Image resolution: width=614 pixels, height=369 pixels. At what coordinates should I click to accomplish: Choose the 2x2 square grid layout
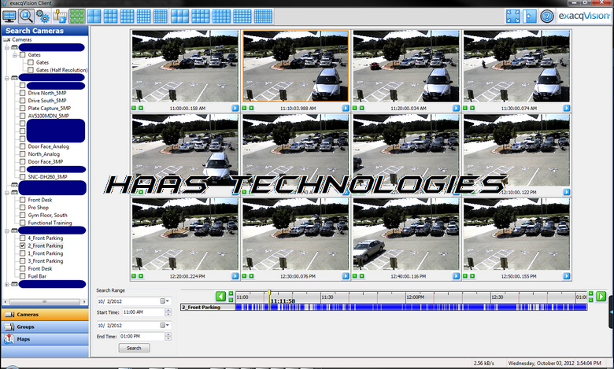[x=94, y=17]
